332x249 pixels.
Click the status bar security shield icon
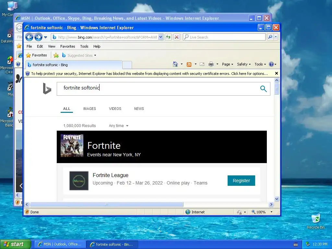(x=27, y=212)
